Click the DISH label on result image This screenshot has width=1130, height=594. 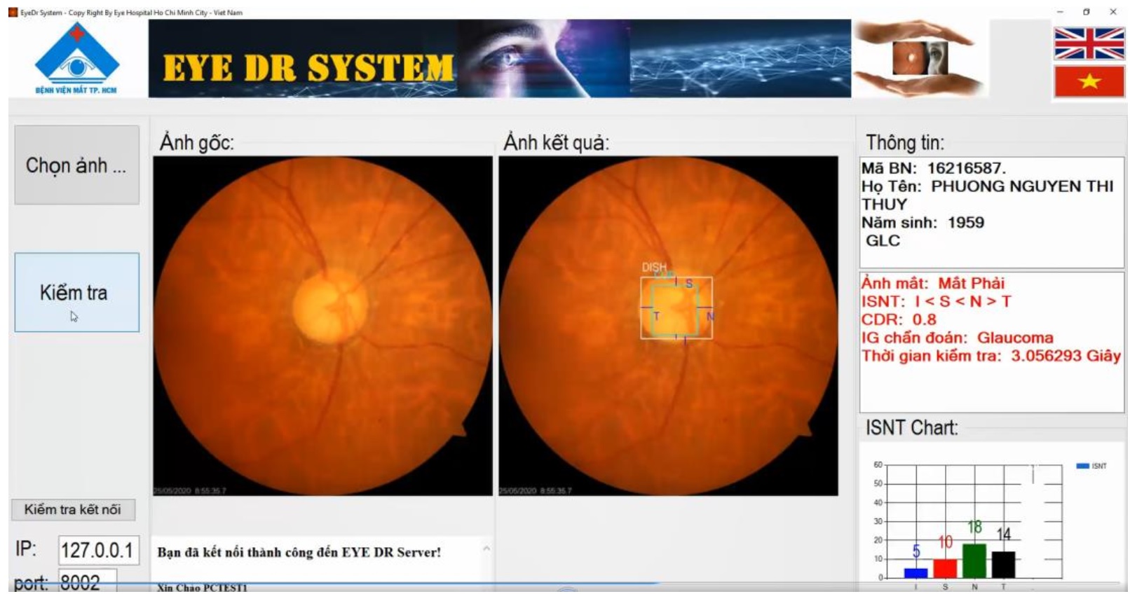tap(654, 268)
